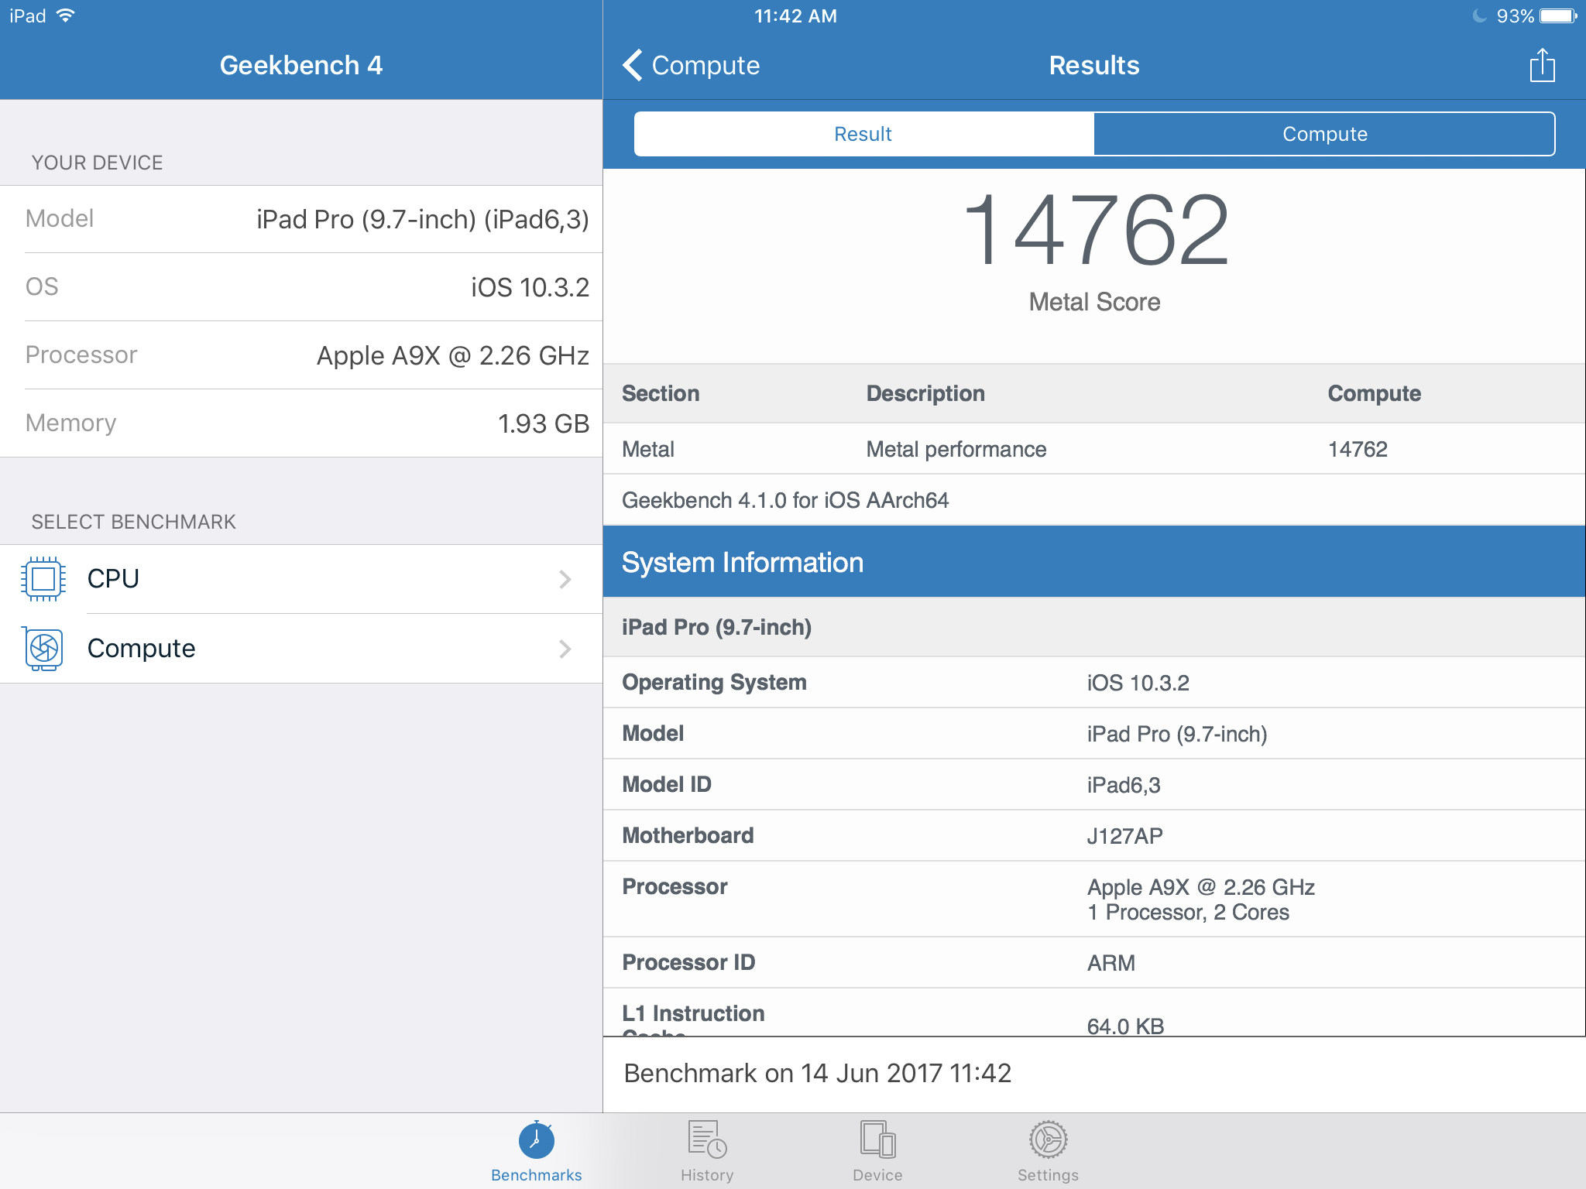Select the Model row in Your Device
1586x1189 pixels.
click(x=306, y=219)
